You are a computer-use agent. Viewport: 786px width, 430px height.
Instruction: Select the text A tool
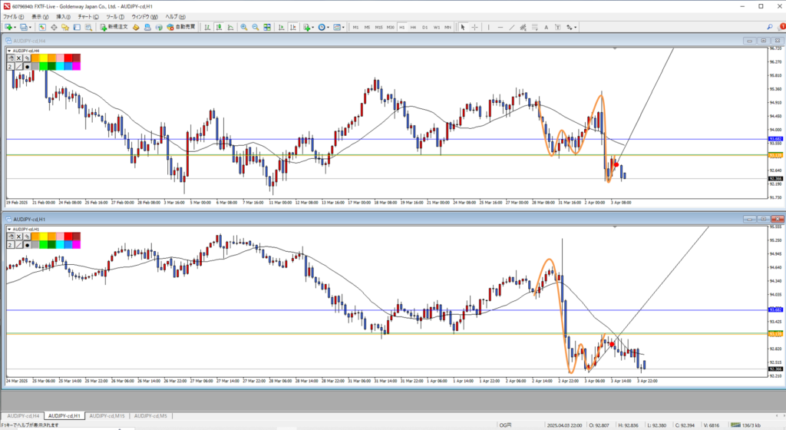point(546,27)
